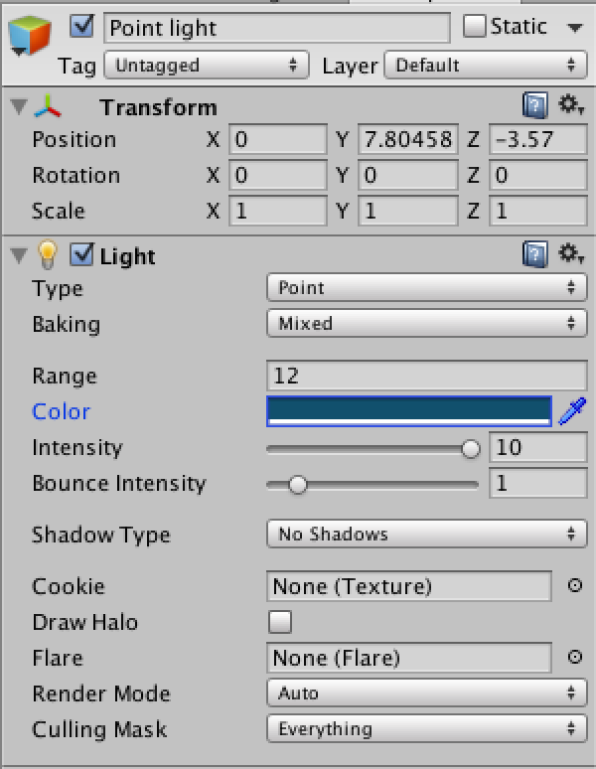
Task: Click the Bounce Intensity slider handle
Action: pos(298,485)
